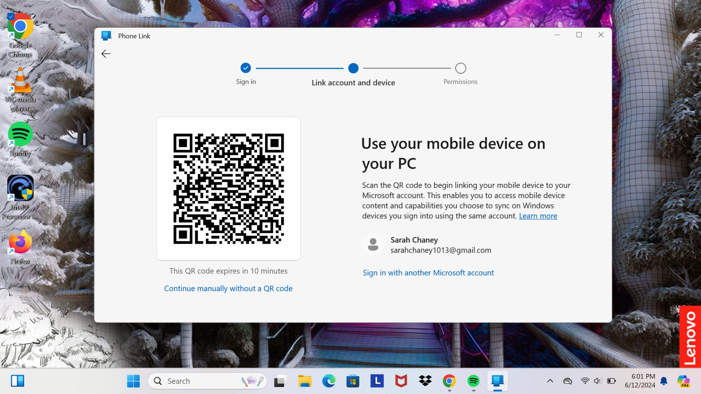Open Firefox desktop shortcut
701x394 pixels.
click(x=20, y=247)
